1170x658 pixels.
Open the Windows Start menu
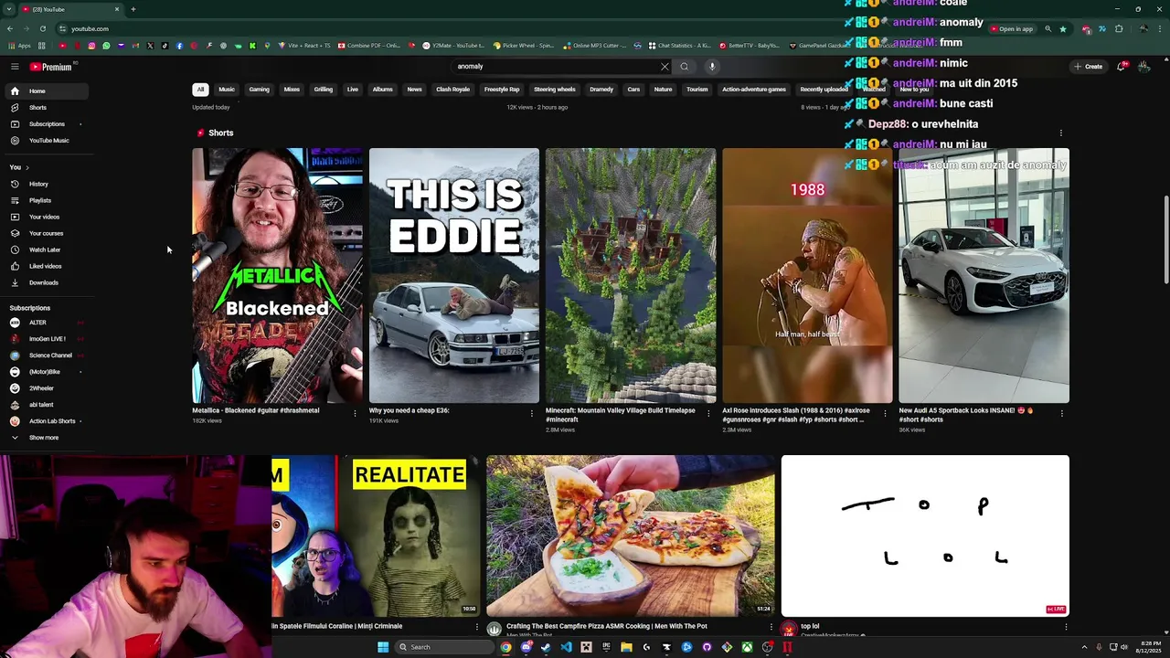coord(383,647)
